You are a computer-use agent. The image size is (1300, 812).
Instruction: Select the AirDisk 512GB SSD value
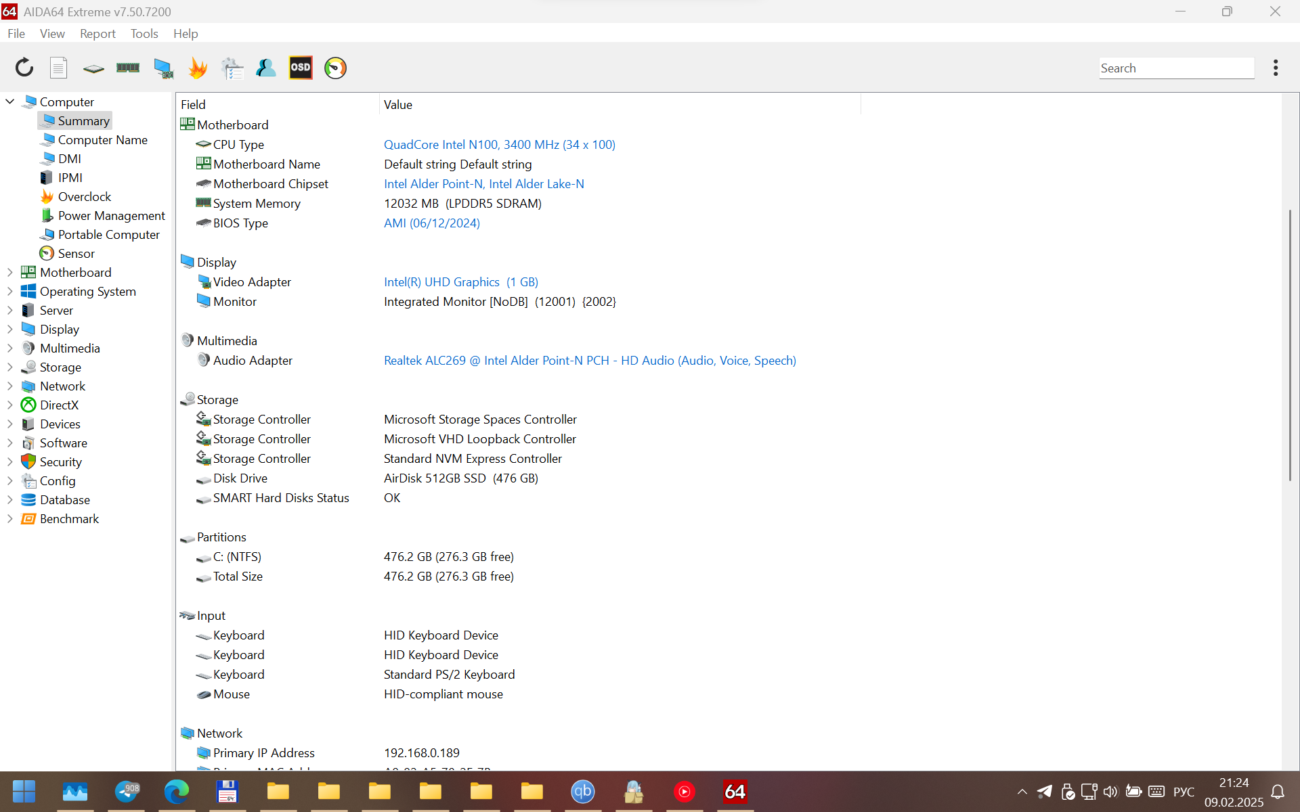(461, 478)
